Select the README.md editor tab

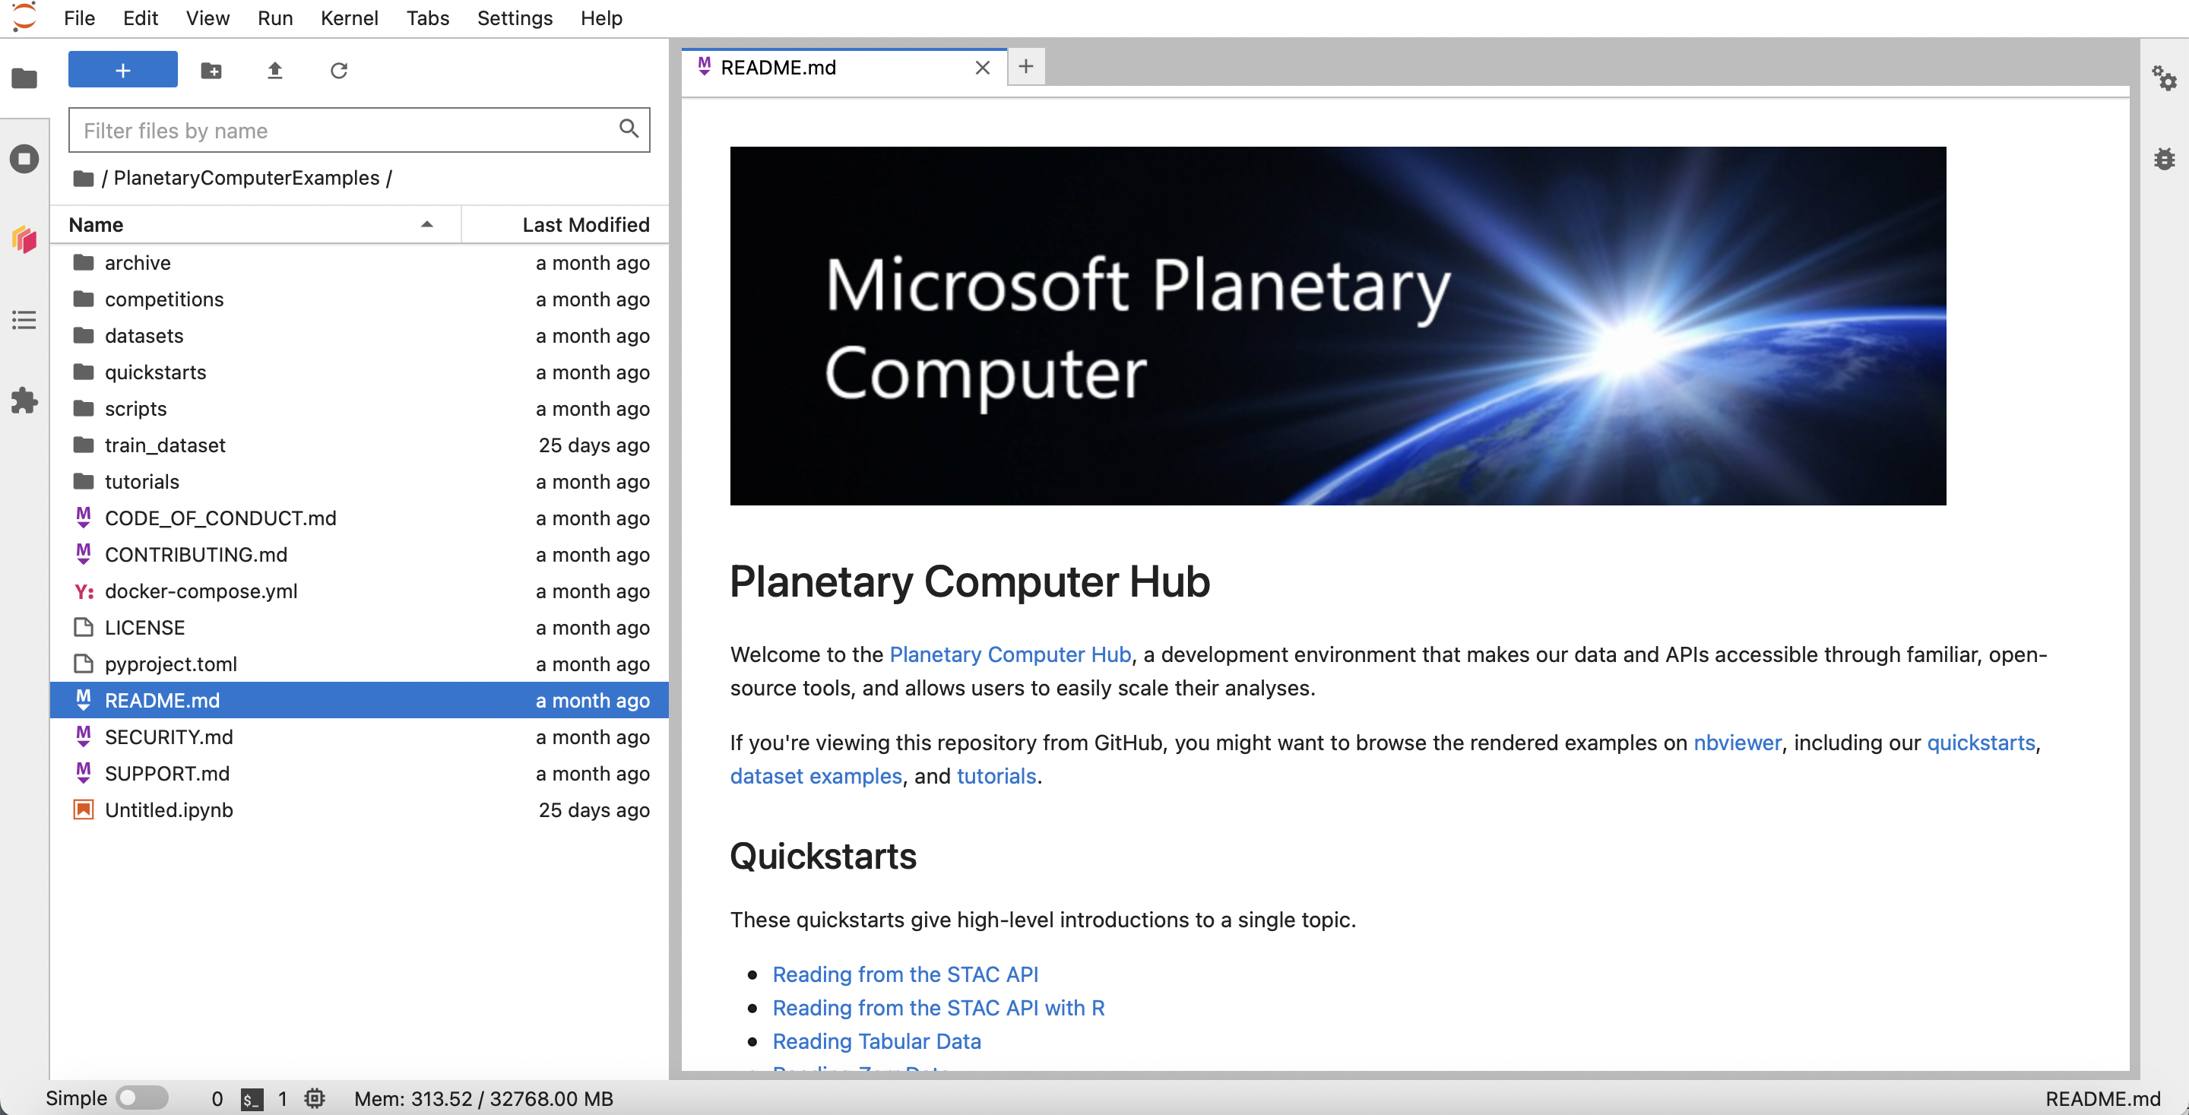778,67
